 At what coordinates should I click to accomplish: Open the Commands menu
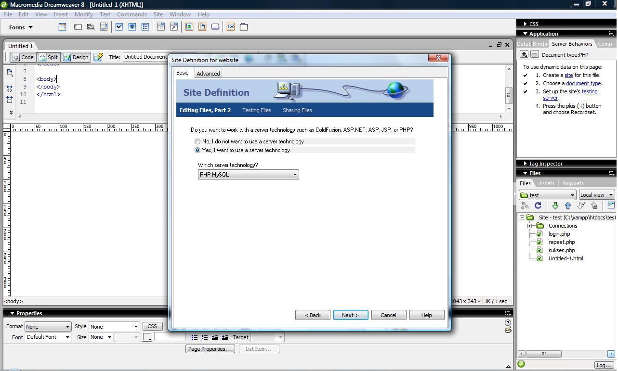[x=131, y=14]
